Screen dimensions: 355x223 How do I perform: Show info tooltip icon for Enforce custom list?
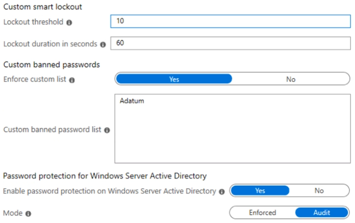[x=72, y=80]
